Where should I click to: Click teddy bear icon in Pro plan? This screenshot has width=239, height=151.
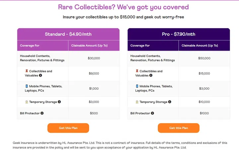(x=137, y=71)
